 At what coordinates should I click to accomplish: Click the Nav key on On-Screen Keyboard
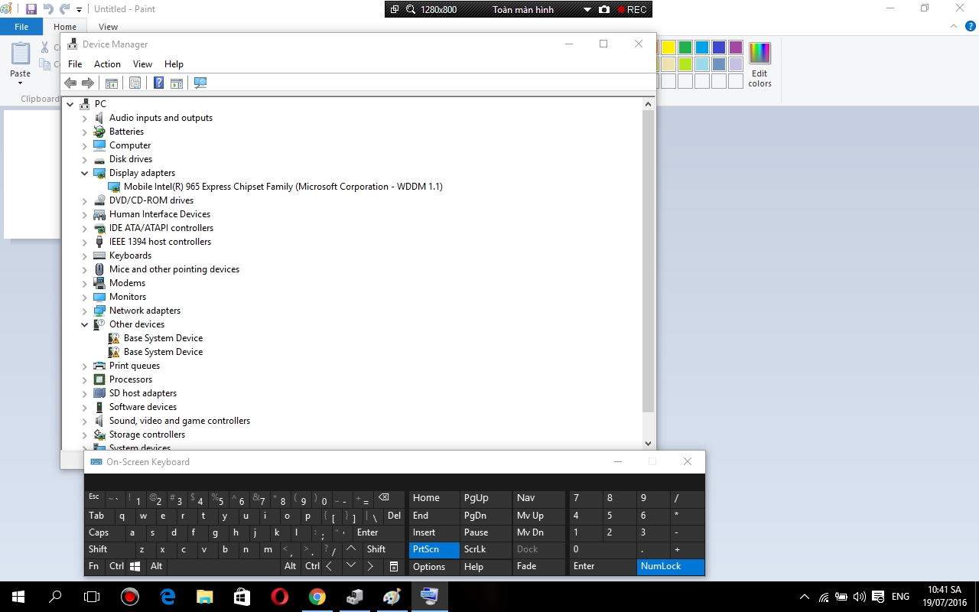[x=537, y=498]
